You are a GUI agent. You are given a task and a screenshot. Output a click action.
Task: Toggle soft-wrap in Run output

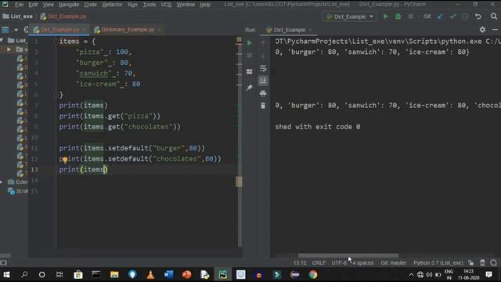(263, 68)
